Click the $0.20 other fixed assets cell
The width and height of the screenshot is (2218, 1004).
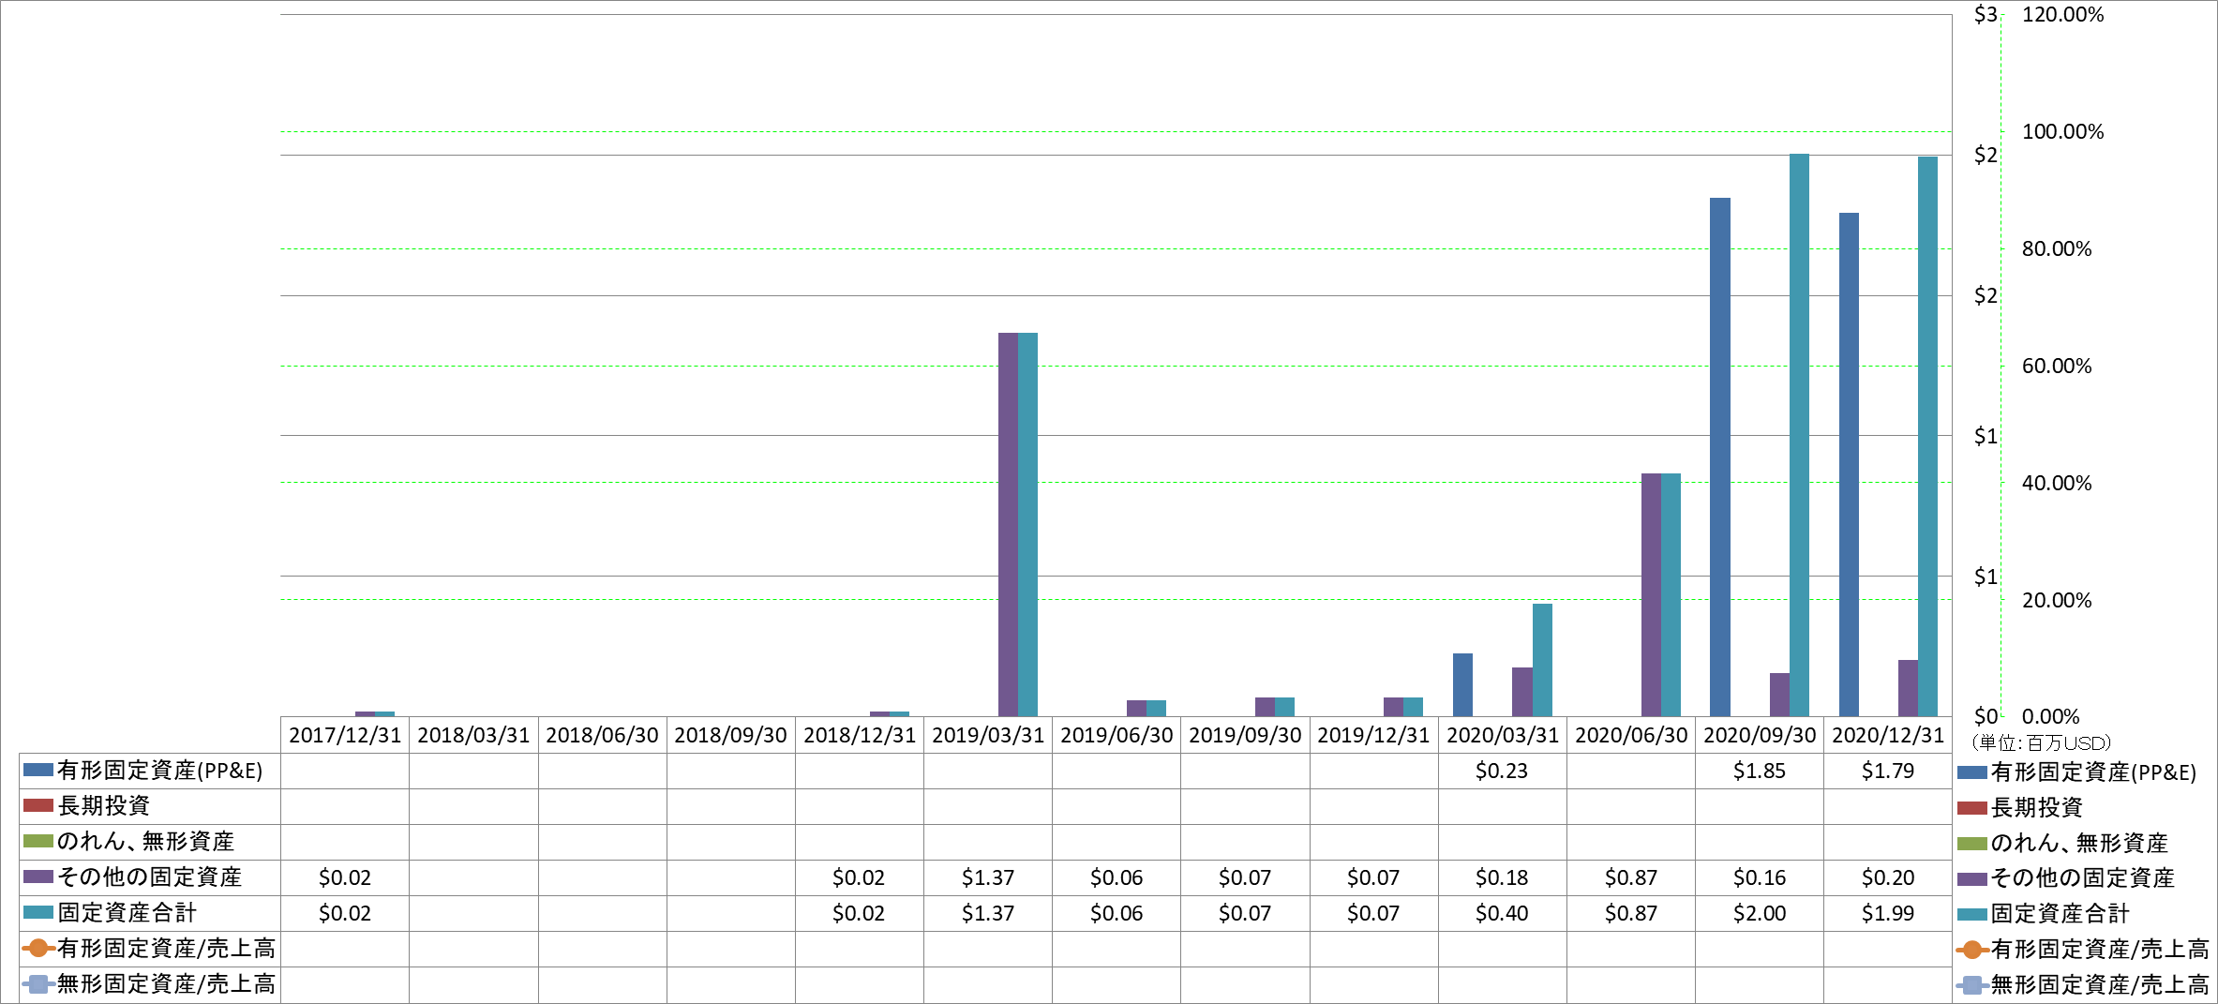click(x=1888, y=877)
